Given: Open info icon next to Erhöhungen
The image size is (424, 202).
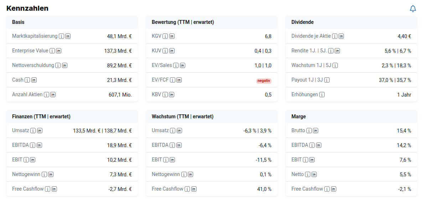Looking at the screenshot, I should pyautogui.click(x=322, y=94).
